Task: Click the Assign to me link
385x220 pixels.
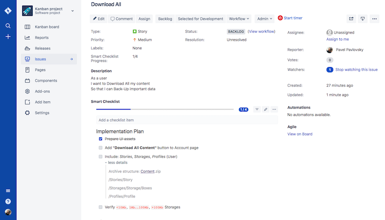Action: point(337,39)
